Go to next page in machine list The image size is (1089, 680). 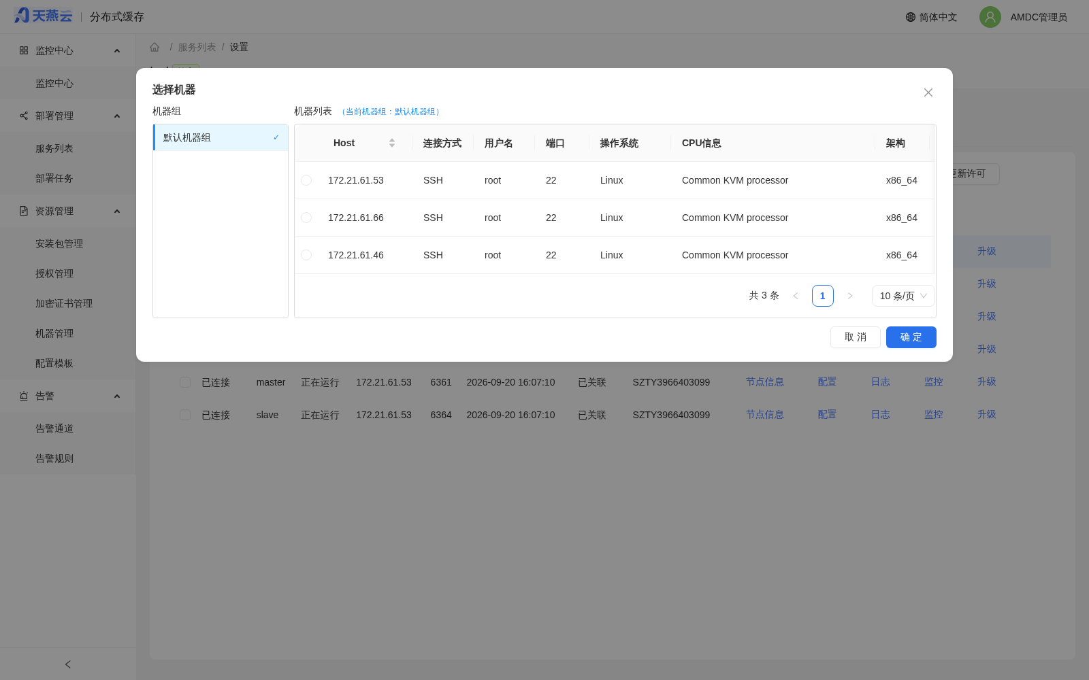(x=850, y=296)
